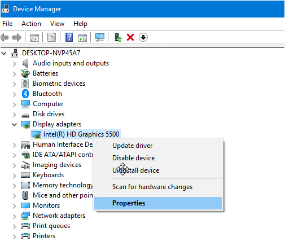Choose Scan for hardware changes in context menu
Image resolution: width=285 pixels, height=241 pixels.
point(158,187)
